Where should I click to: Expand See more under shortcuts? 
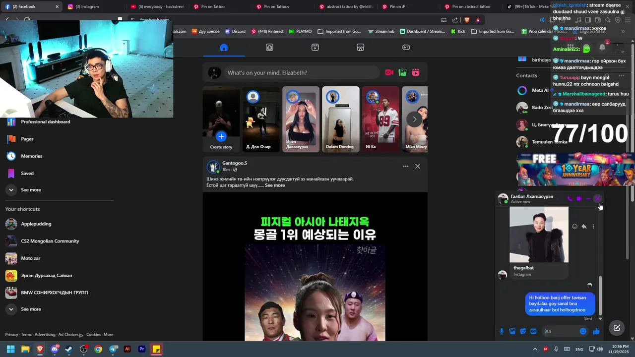(x=31, y=309)
